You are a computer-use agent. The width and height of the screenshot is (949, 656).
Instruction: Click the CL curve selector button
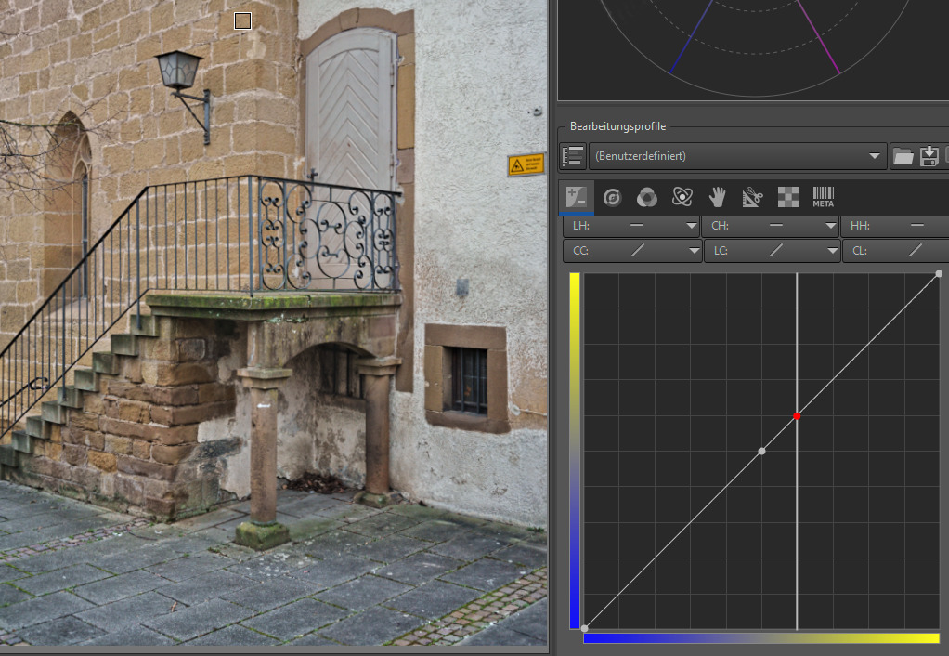[x=896, y=251]
